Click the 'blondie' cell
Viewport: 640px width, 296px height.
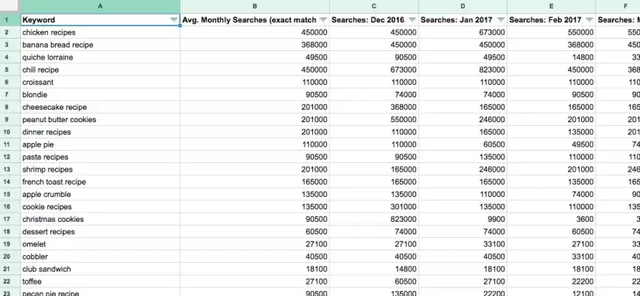click(101, 94)
